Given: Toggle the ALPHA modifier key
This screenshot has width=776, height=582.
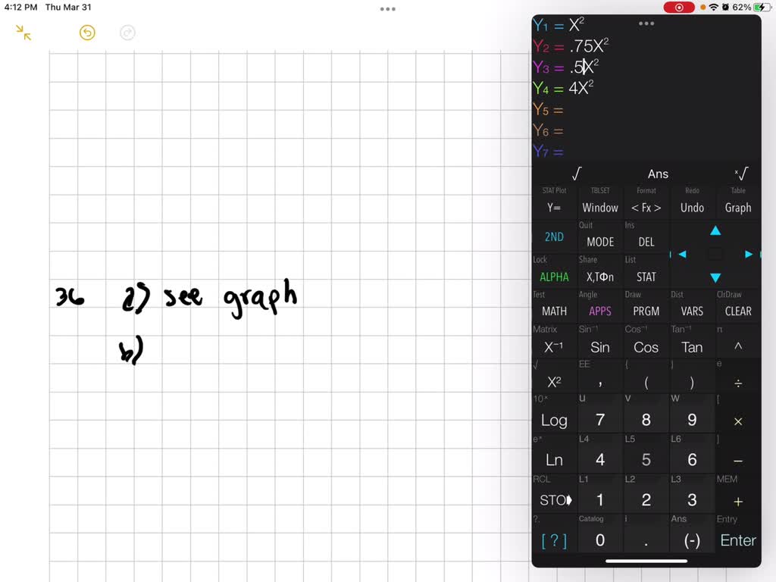Looking at the screenshot, I should [554, 277].
